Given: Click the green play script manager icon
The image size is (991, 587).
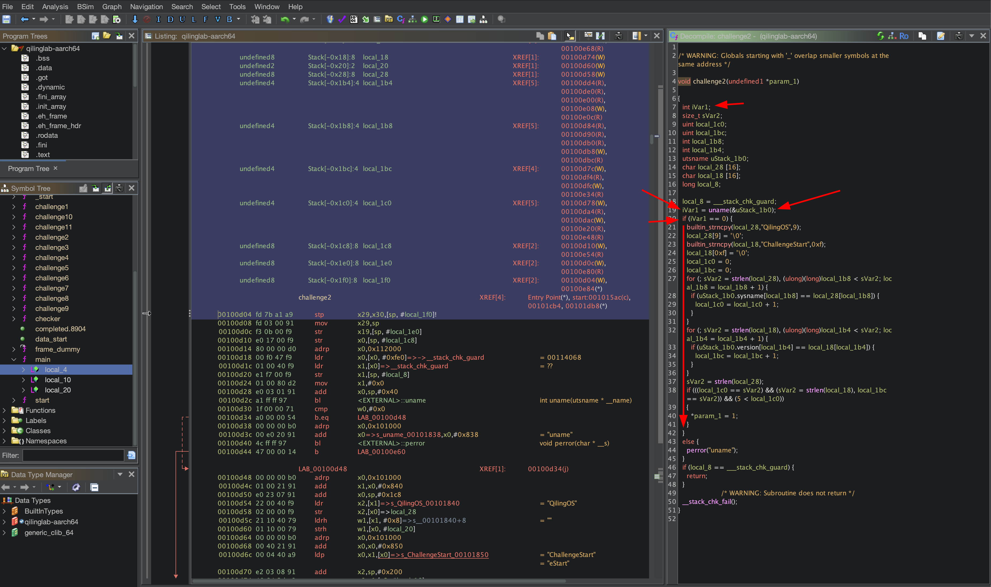Looking at the screenshot, I should point(424,19).
